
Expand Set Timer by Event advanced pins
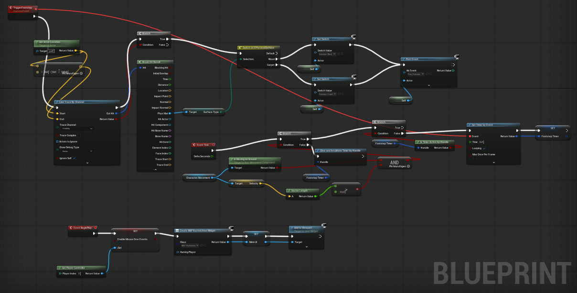tap(493, 162)
